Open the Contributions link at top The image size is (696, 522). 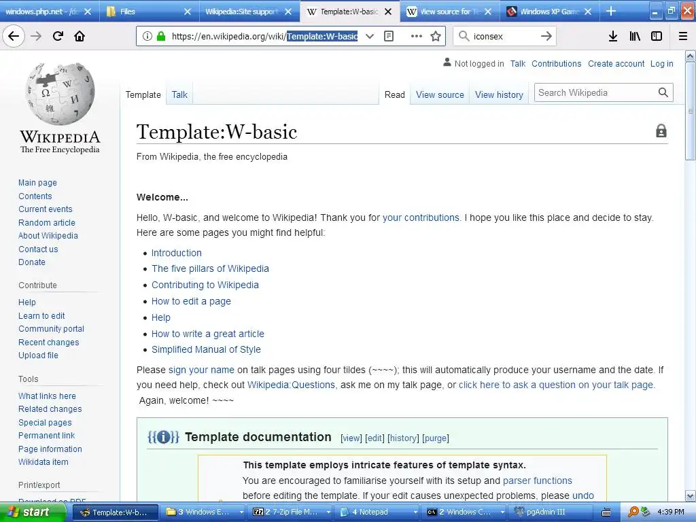[556, 63]
